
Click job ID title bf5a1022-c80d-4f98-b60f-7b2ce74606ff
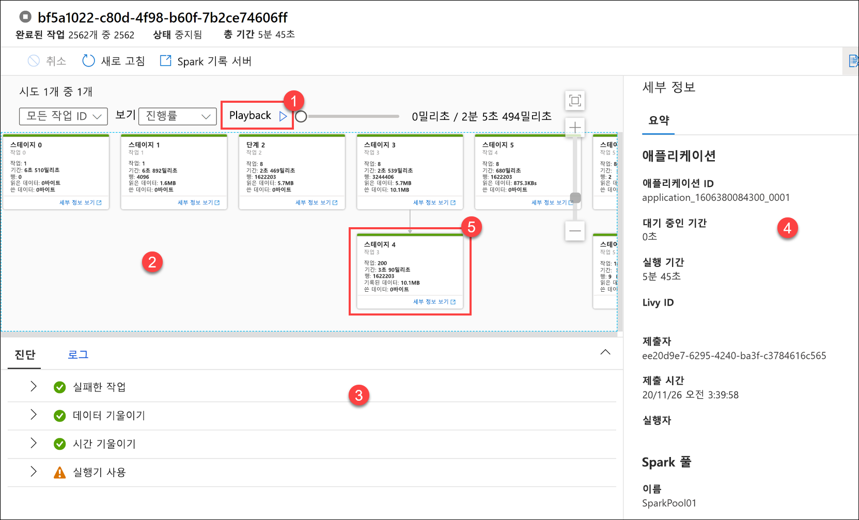(x=163, y=18)
